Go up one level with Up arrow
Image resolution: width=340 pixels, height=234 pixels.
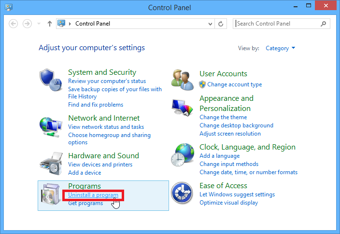pyautogui.click(x=50, y=24)
